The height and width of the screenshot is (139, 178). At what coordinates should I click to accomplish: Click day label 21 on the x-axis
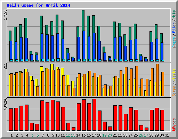click(x=115, y=135)
